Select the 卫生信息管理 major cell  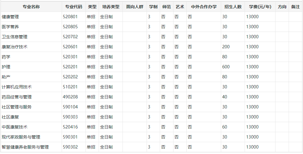coord(15,37)
